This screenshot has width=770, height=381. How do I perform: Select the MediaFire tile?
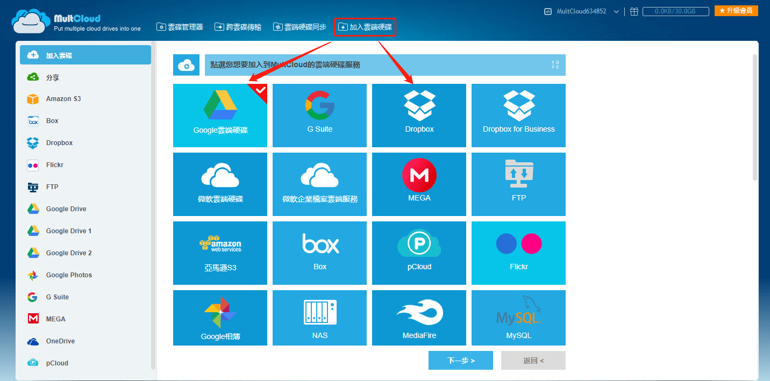pos(419,318)
